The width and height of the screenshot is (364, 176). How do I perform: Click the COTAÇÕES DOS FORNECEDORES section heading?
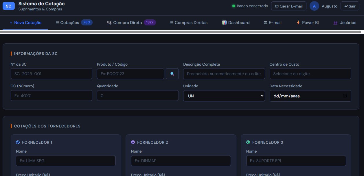click(47, 126)
